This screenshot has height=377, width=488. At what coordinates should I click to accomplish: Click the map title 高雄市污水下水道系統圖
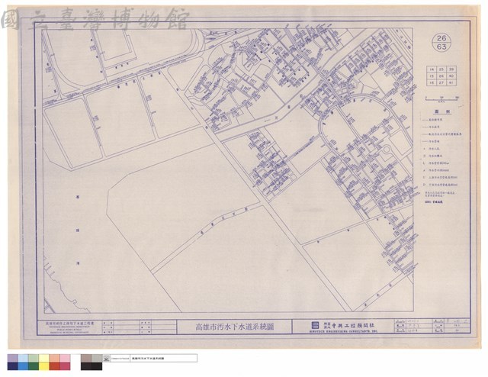(234, 327)
